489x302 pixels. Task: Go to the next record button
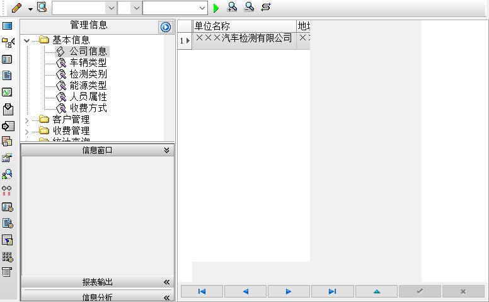[289, 291]
